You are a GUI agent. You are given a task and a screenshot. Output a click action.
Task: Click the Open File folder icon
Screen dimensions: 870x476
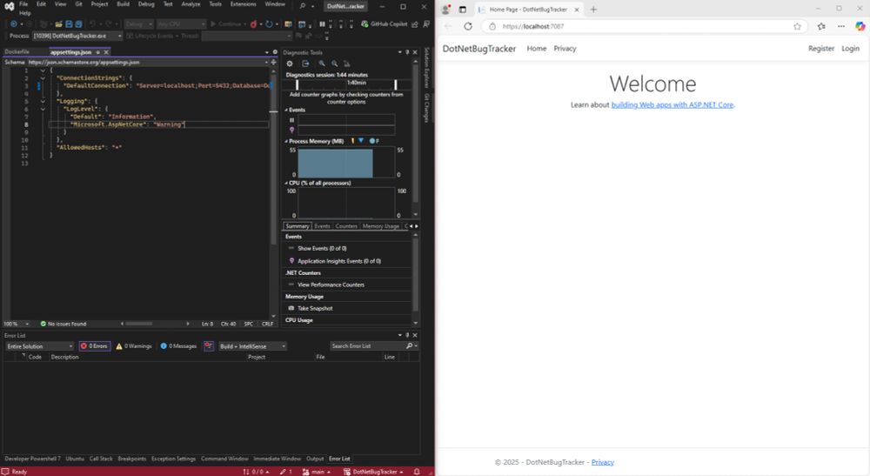coord(59,24)
